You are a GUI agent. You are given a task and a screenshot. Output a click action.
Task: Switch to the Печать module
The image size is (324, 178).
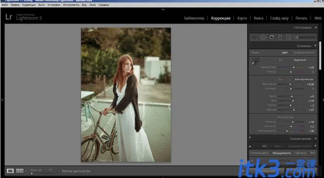pos(301,18)
